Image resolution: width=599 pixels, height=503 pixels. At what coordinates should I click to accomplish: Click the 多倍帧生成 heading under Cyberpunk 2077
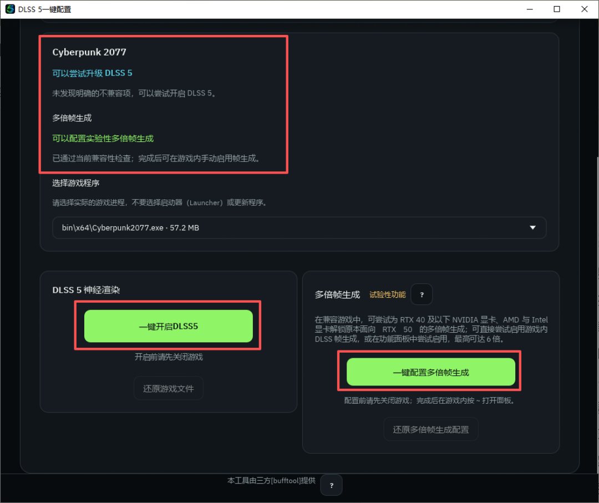(72, 118)
